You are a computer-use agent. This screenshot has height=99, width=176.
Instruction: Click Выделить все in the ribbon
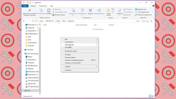pyautogui.click(x=141, y=9)
